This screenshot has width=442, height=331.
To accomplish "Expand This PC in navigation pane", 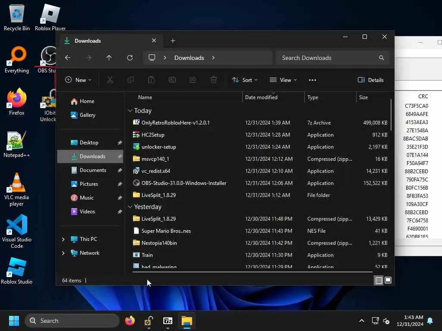I will pos(63,239).
